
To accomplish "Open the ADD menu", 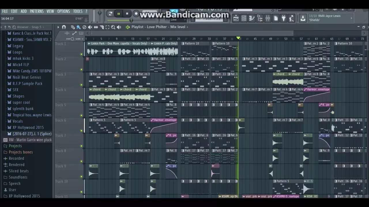I will (x=24, y=11).
